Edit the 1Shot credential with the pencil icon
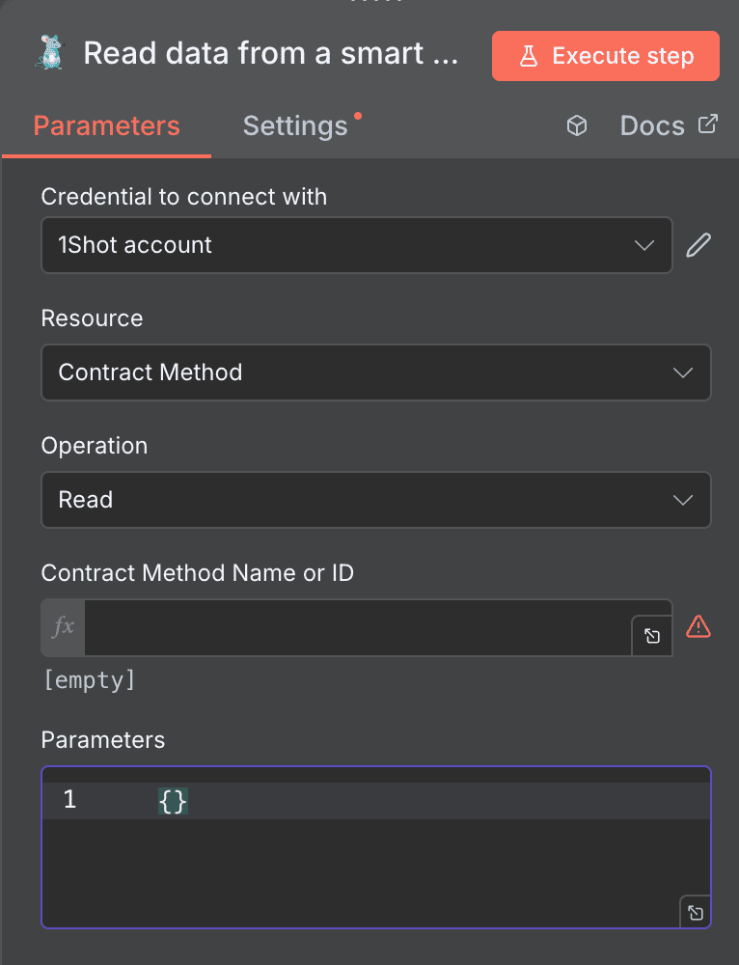Image resolution: width=739 pixels, height=965 pixels. point(698,245)
